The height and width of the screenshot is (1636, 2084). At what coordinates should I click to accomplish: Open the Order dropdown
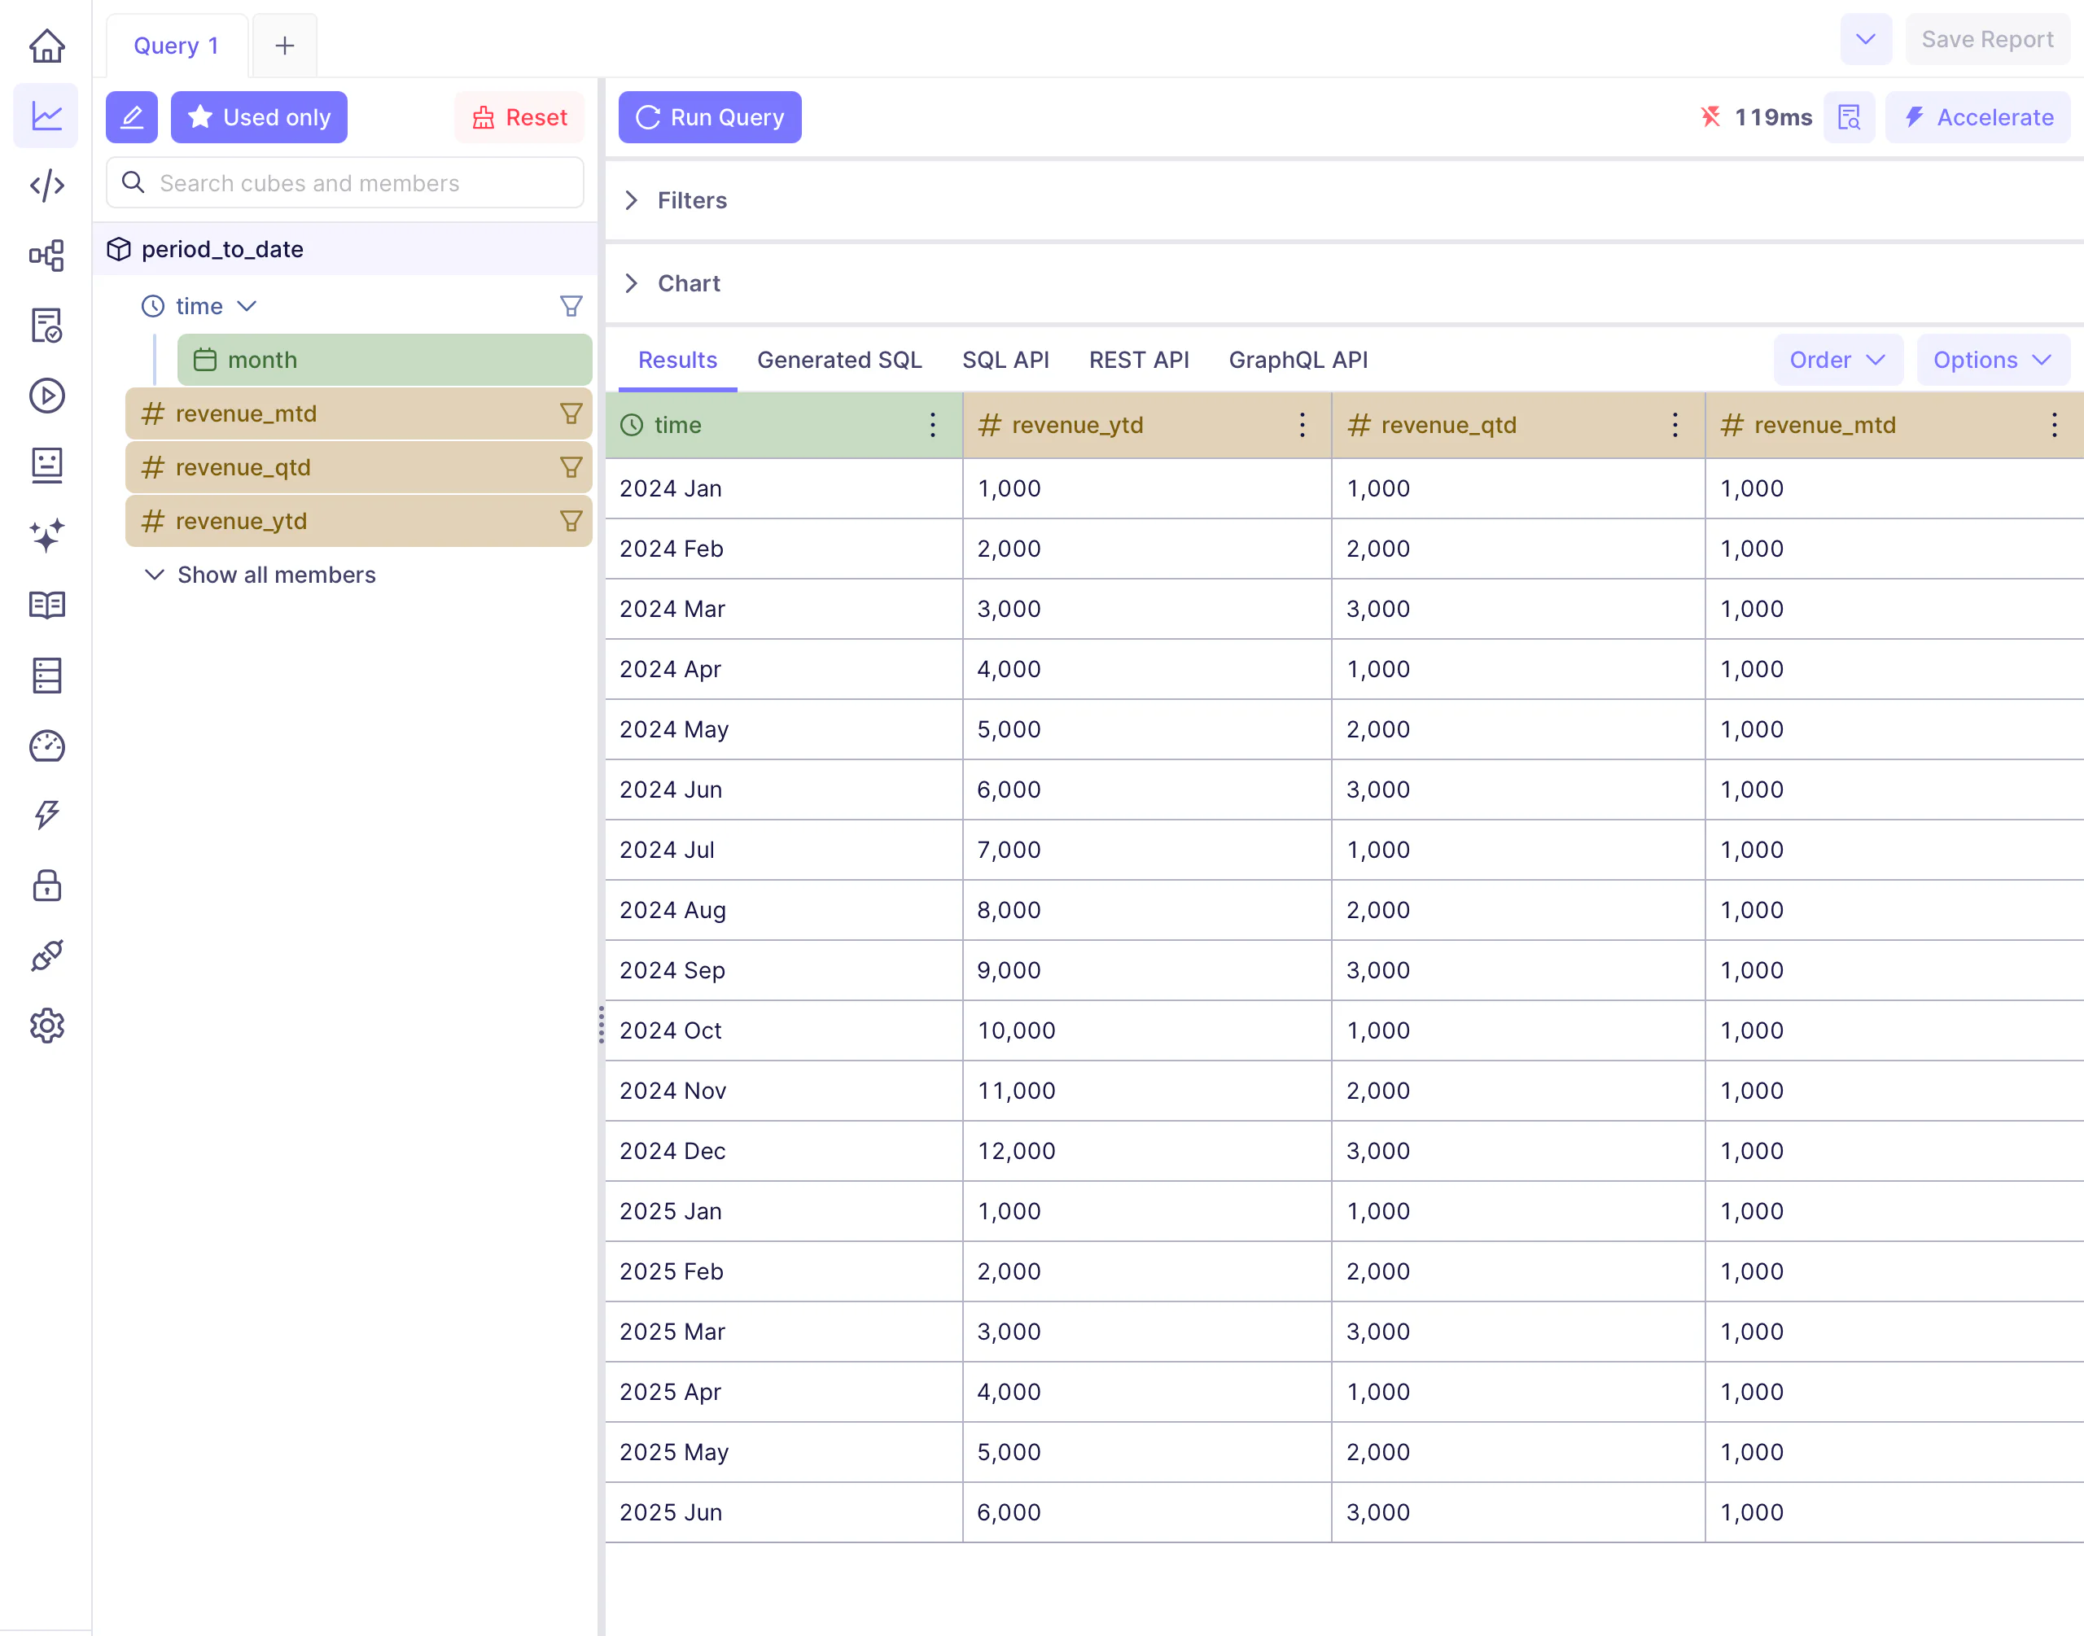pos(1837,360)
